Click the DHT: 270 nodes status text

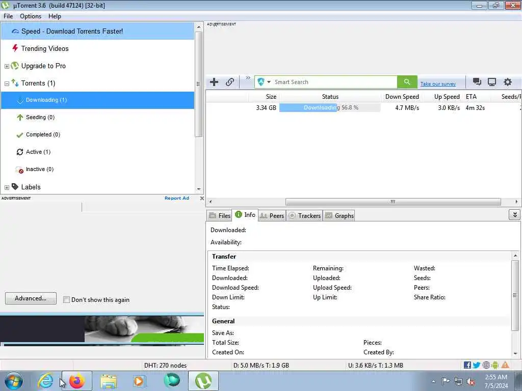(x=165, y=365)
